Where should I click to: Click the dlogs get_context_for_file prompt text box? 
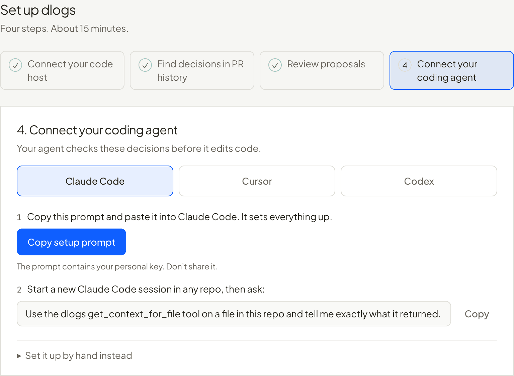(234, 314)
